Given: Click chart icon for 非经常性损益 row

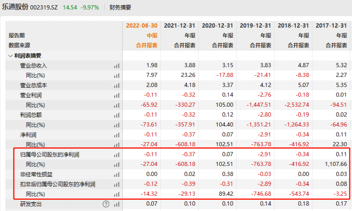Looking at the screenshot, I should point(117,174).
